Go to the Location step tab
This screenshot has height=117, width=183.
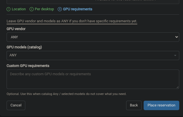pos(16,9)
